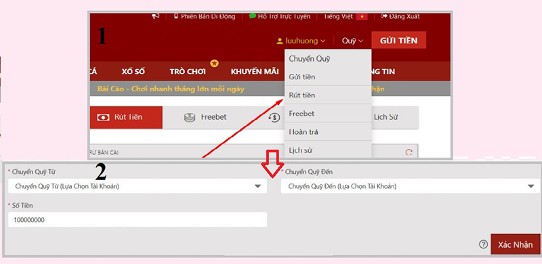542x264 pixels.
Task: Open Phiên Bản Di Động mobile version link
Action: [x=205, y=16]
